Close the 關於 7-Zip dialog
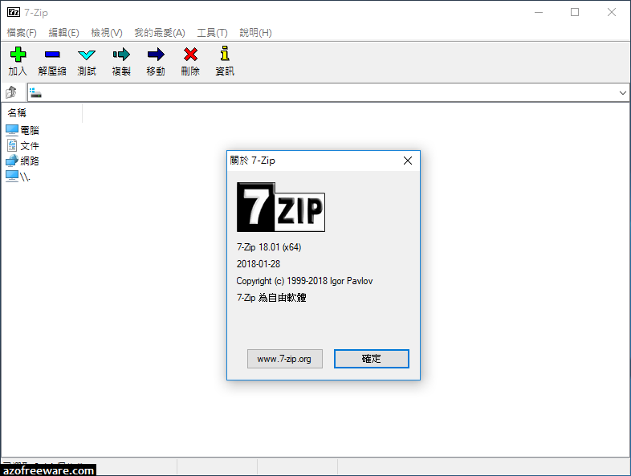The width and height of the screenshot is (631, 476). point(408,161)
